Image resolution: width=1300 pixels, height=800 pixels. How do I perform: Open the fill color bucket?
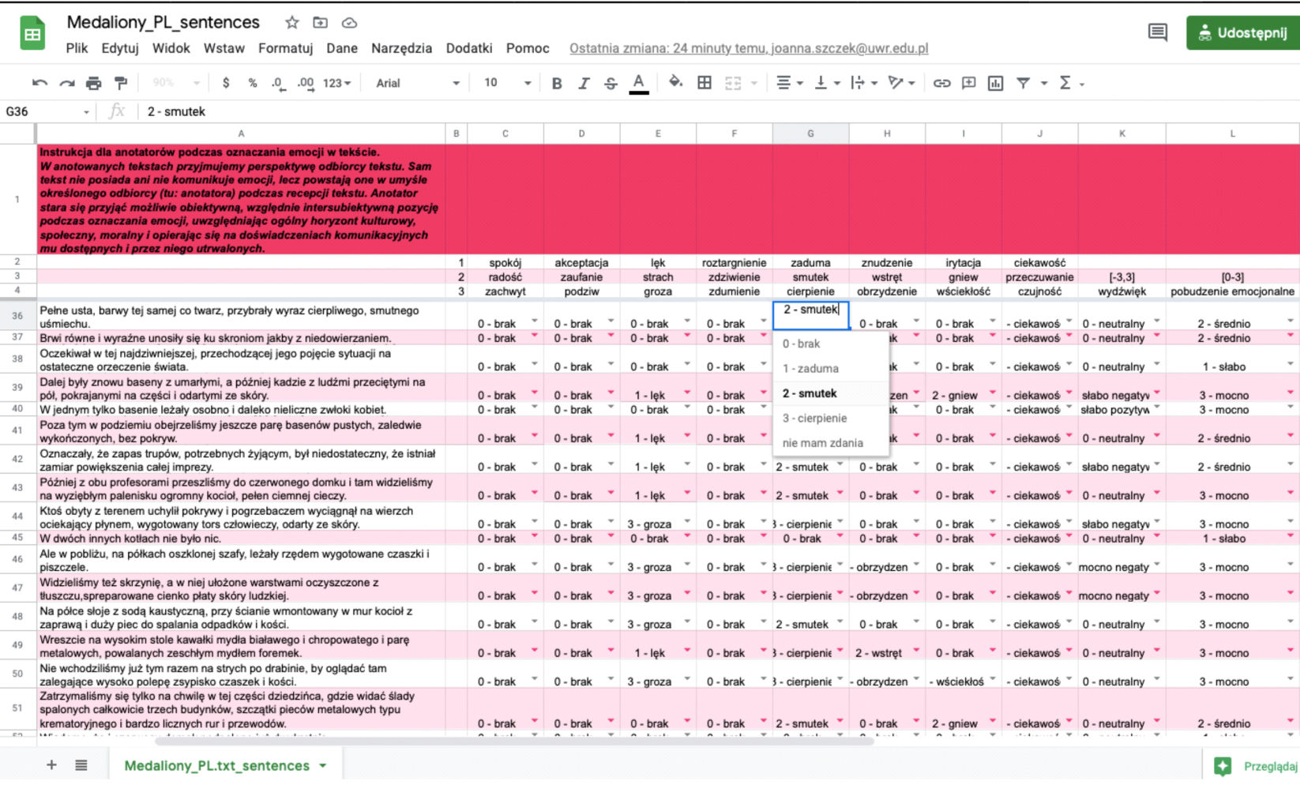click(674, 82)
